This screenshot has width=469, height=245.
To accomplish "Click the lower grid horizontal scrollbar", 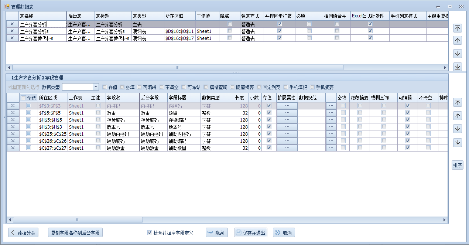I will click(x=78, y=220).
